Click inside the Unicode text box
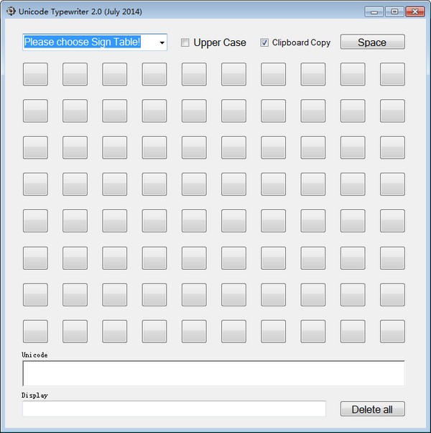This screenshot has height=433, width=431. click(214, 373)
